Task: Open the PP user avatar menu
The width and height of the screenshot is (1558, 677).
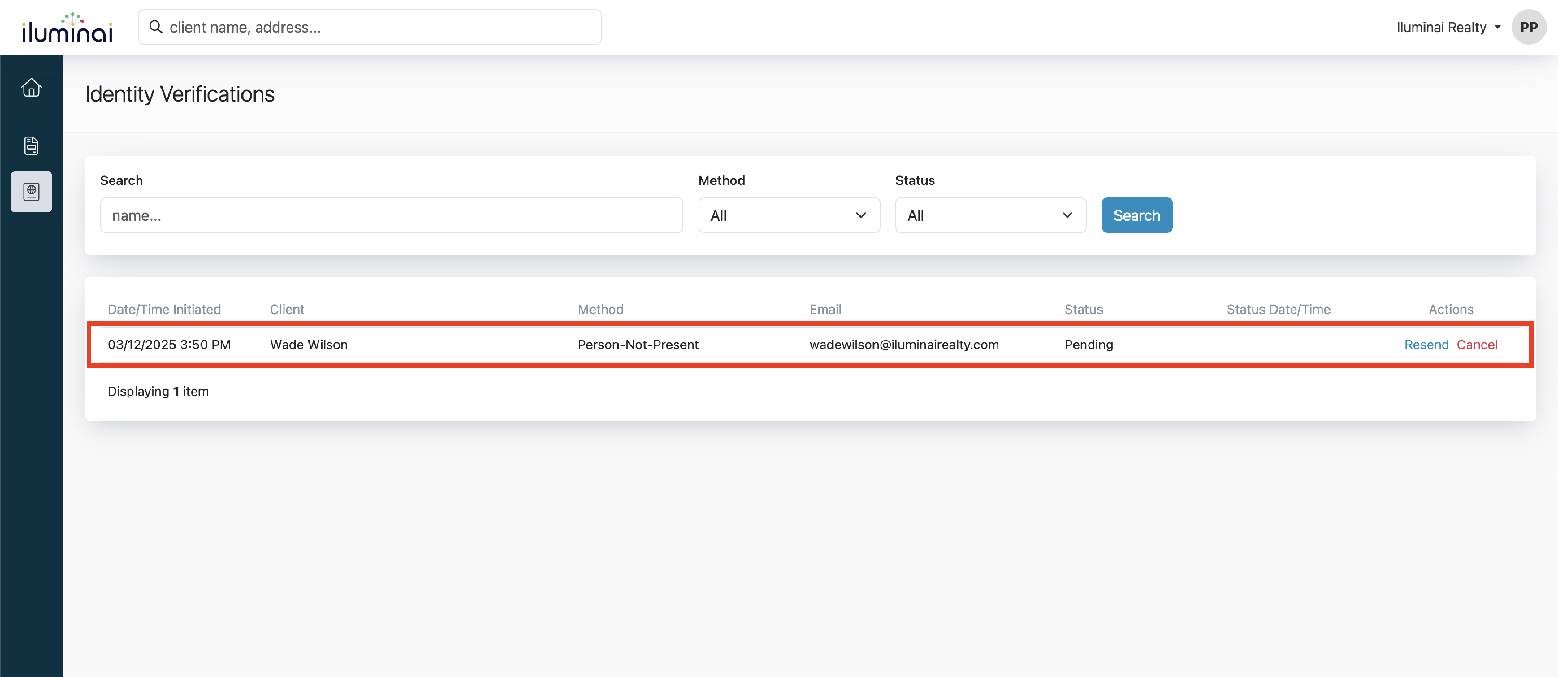Action: (1528, 27)
